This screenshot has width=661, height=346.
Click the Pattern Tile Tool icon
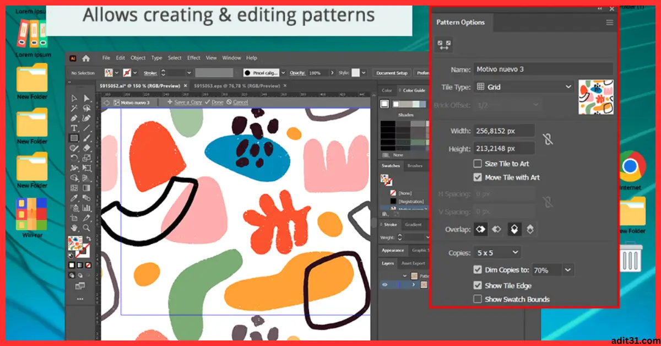[x=444, y=45]
